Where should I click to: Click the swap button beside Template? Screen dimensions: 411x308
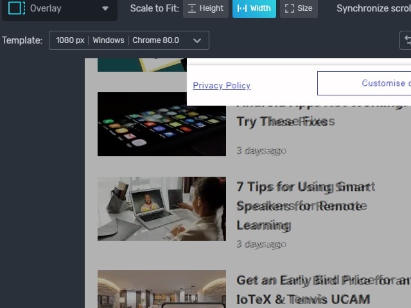click(406, 40)
